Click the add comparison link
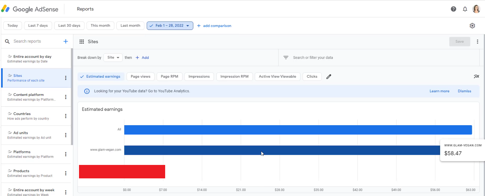This screenshot has width=485, height=196. 214,26
